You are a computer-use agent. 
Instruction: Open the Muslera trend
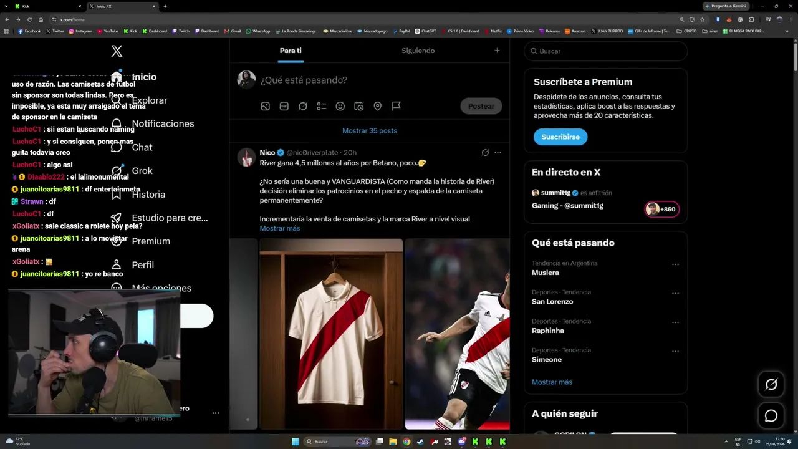point(546,273)
